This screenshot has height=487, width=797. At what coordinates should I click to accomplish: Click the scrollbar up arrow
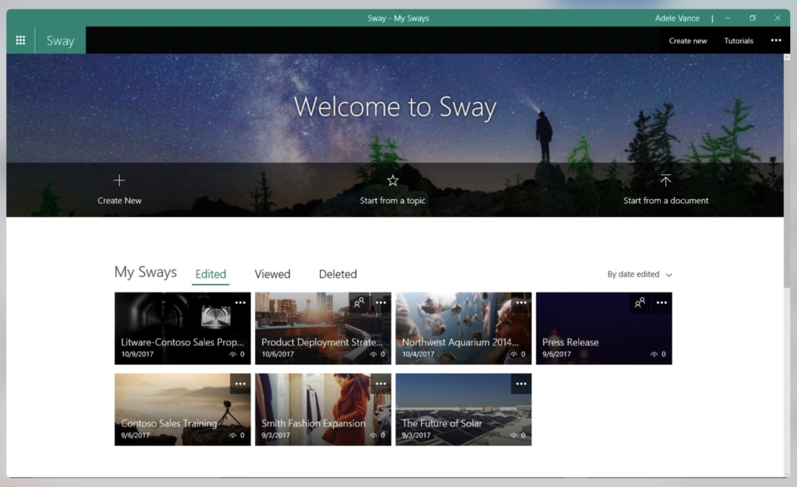click(787, 58)
